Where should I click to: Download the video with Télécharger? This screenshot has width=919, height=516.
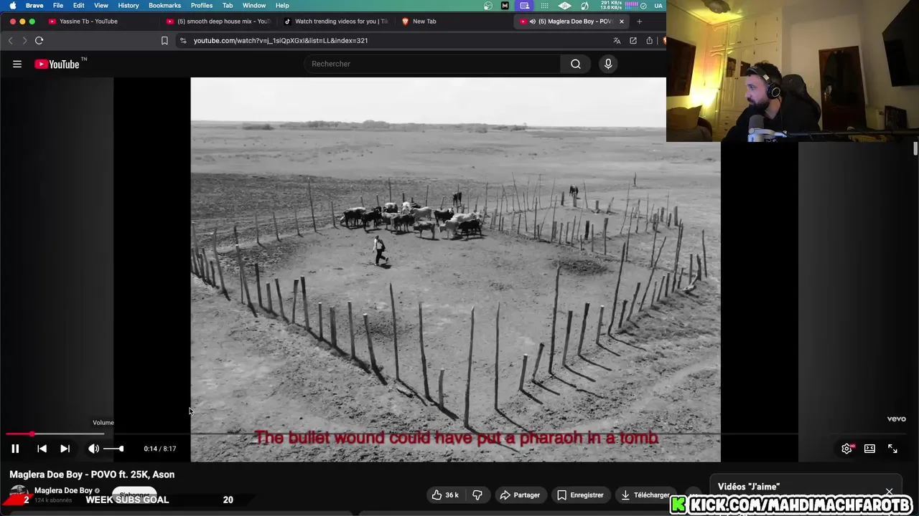pyautogui.click(x=645, y=495)
